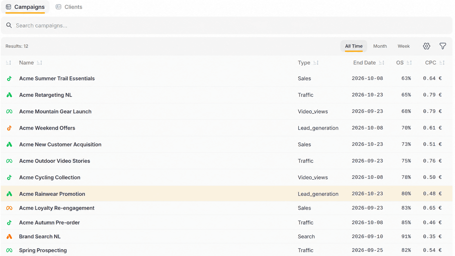Select the Month range
This screenshot has width=455, height=256.
tap(380, 46)
